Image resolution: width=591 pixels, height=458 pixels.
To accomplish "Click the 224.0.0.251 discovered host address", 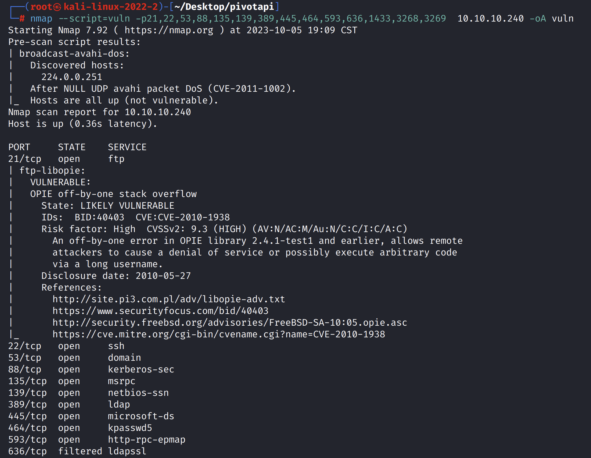I will [x=71, y=77].
